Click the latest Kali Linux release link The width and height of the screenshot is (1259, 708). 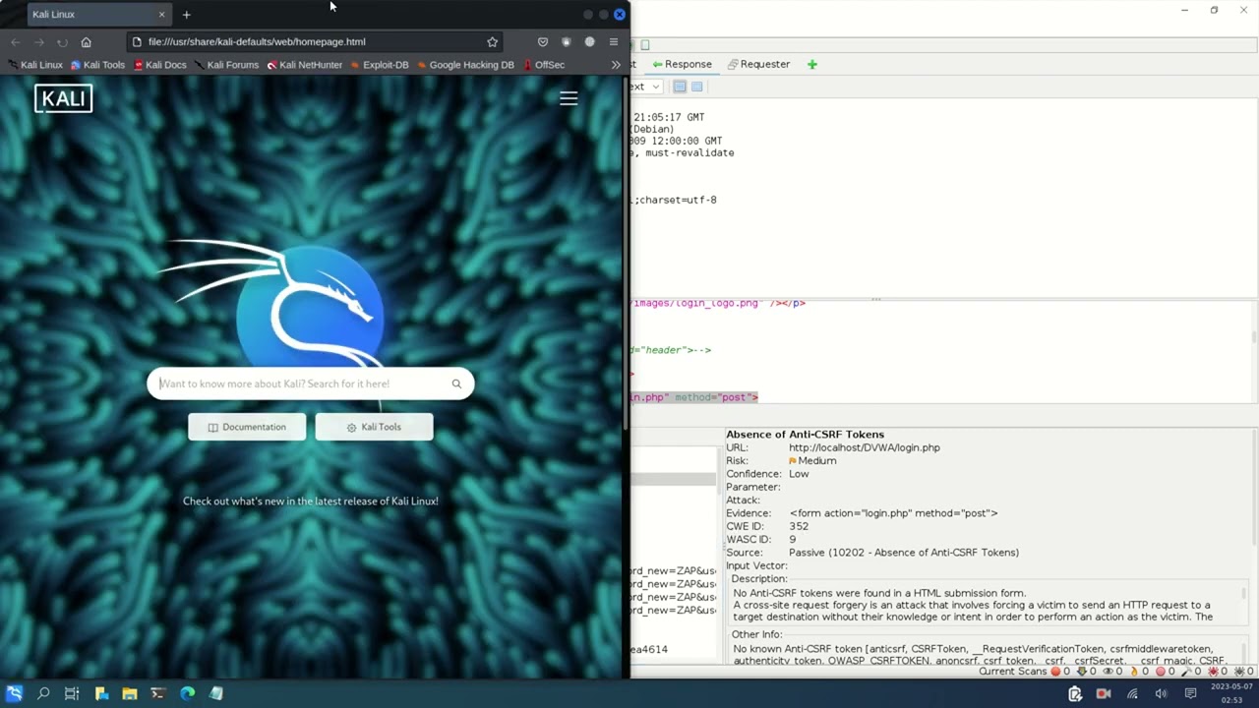pos(311,501)
